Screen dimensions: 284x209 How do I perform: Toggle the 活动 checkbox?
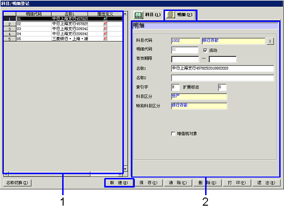pyautogui.click(x=205, y=51)
